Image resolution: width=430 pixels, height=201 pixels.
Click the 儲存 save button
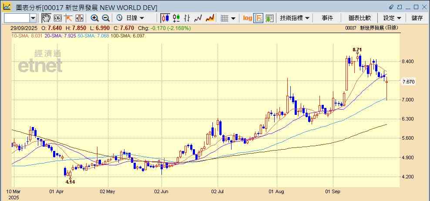pyautogui.click(x=417, y=18)
